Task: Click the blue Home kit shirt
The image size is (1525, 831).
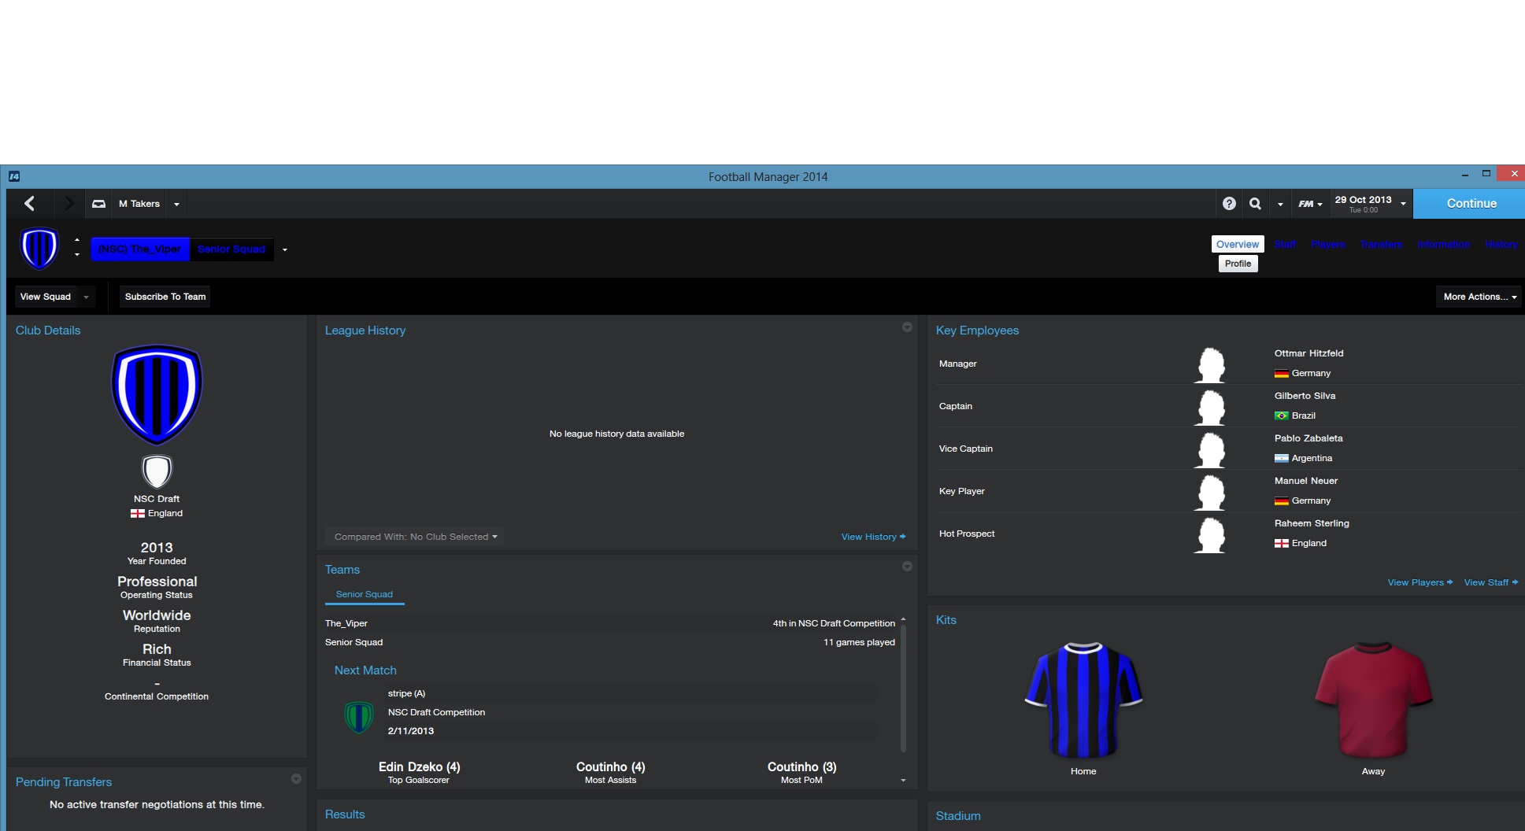Action: point(1083,700)
